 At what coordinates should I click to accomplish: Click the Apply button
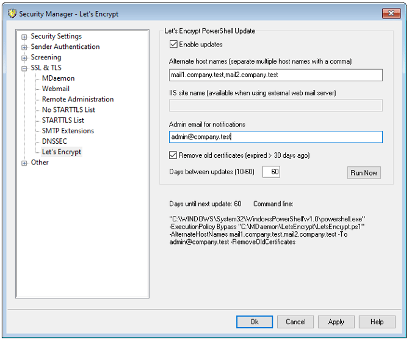pyautogui.click(x=336, y=322)
